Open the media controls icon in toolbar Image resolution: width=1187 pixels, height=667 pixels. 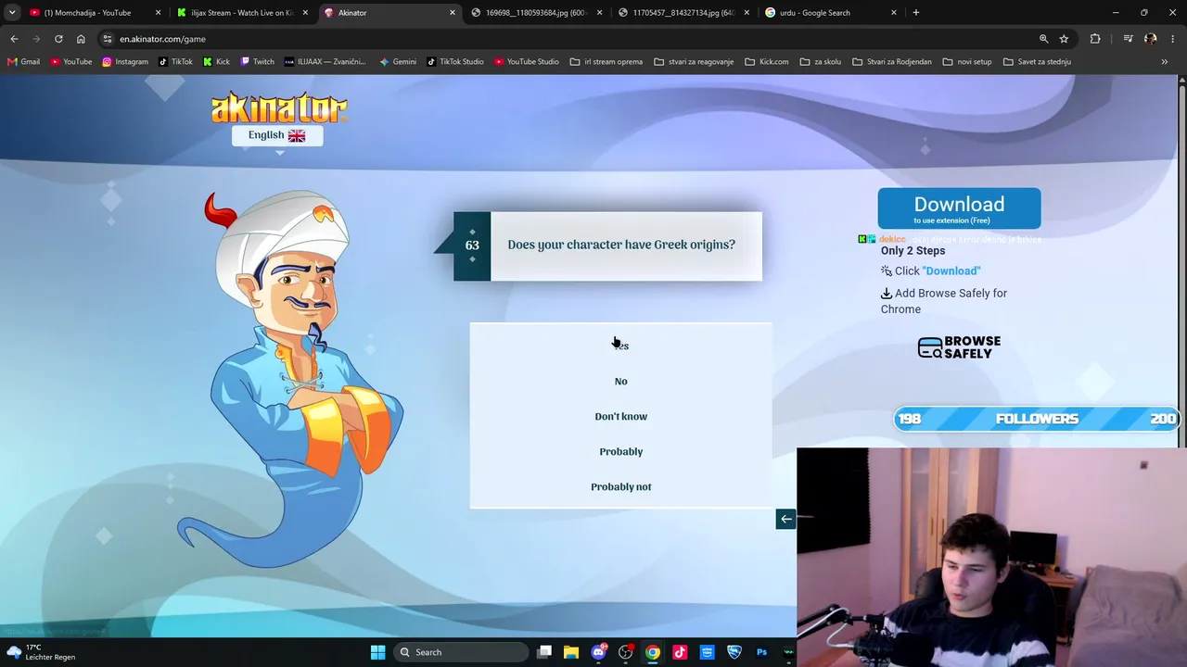click(x=1128, y=39)
